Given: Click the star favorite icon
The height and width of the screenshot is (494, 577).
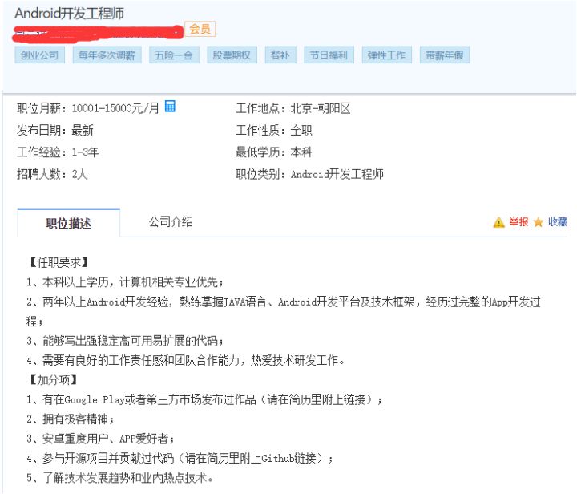Looking at the screenshot, I should [538, 222].
